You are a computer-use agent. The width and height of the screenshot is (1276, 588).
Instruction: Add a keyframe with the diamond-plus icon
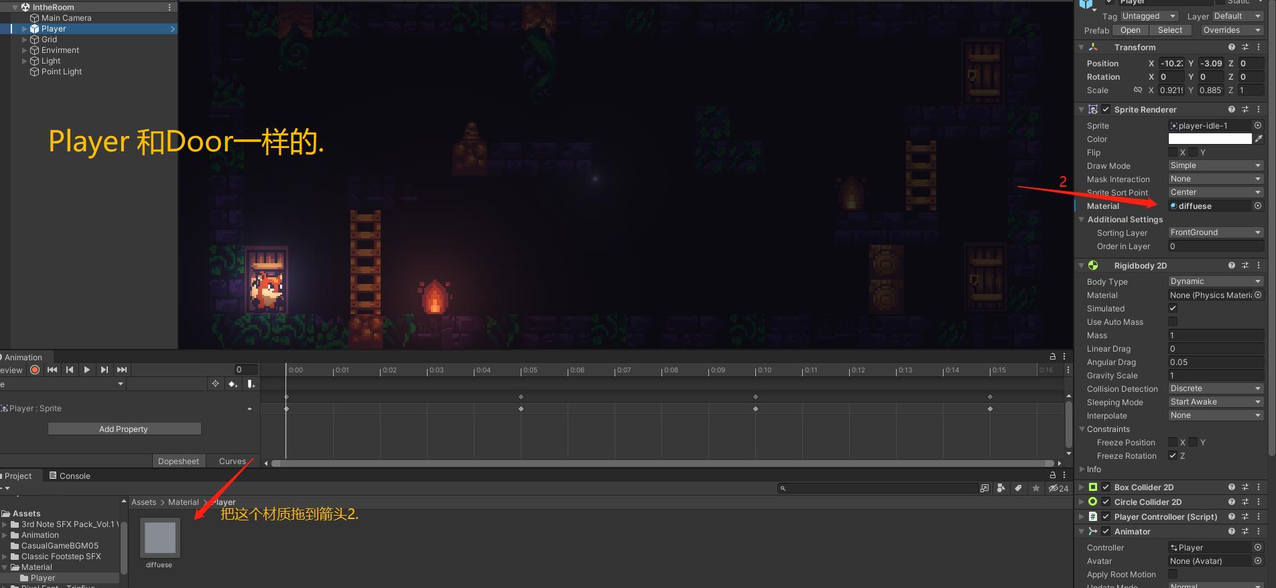(x=233, y=384)
